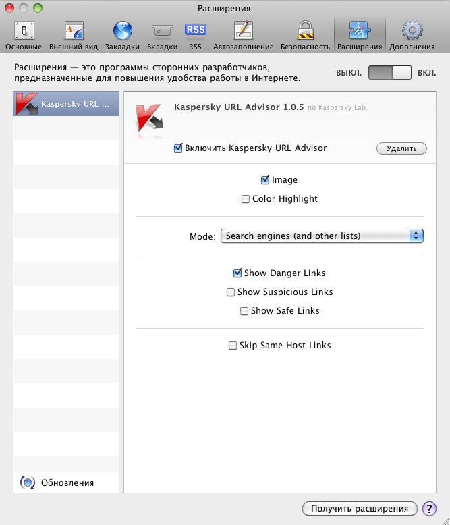
Task: Click the purple help question mark button
Action: pyautogui.click(x=429, y=508)
